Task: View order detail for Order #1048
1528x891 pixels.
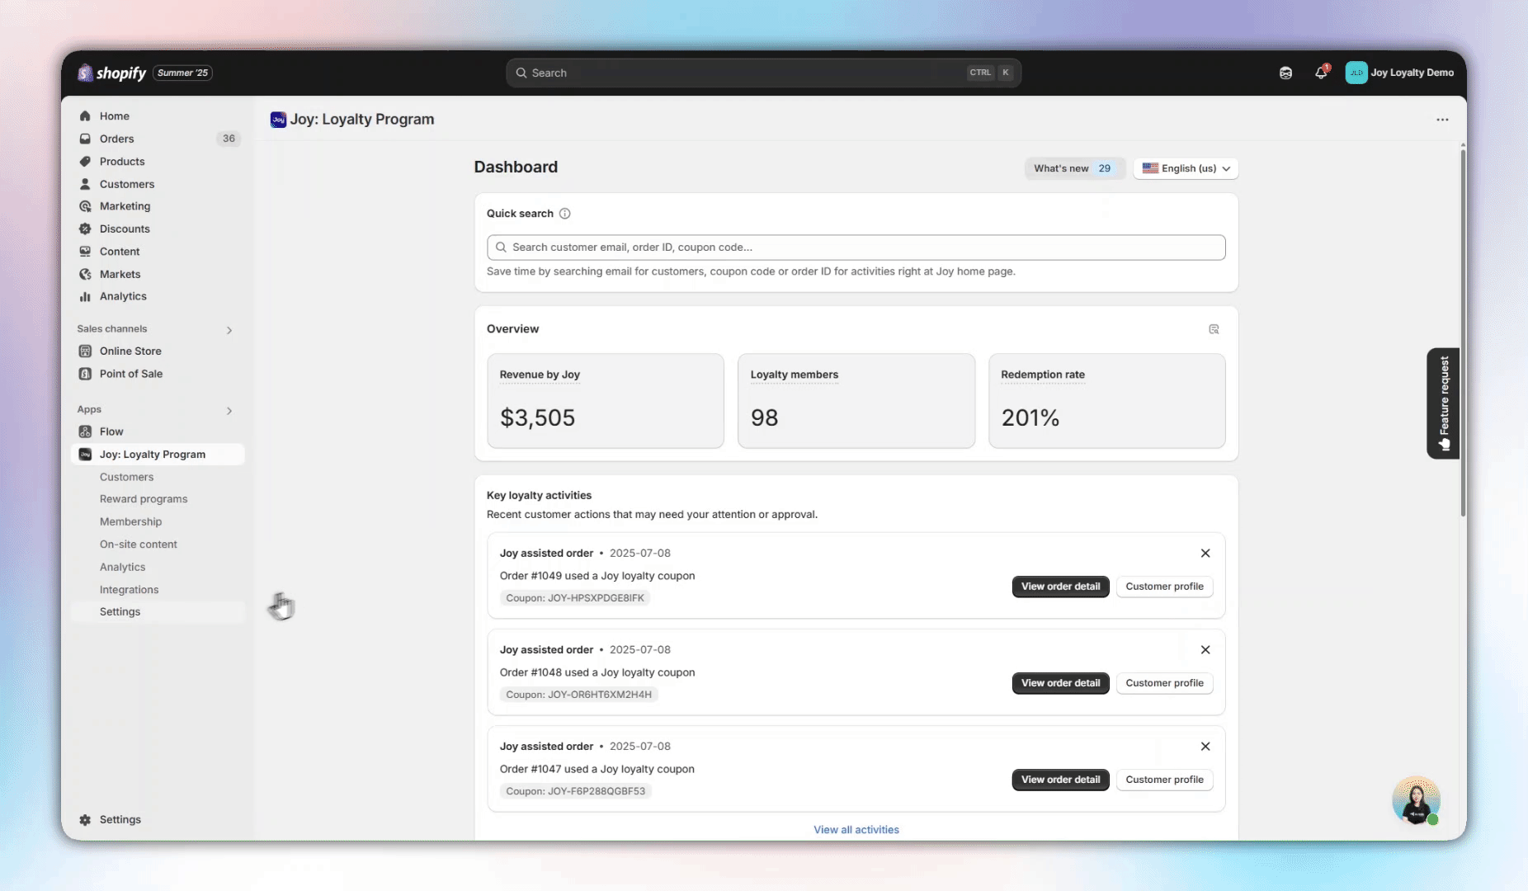Action: point(1060,683)
